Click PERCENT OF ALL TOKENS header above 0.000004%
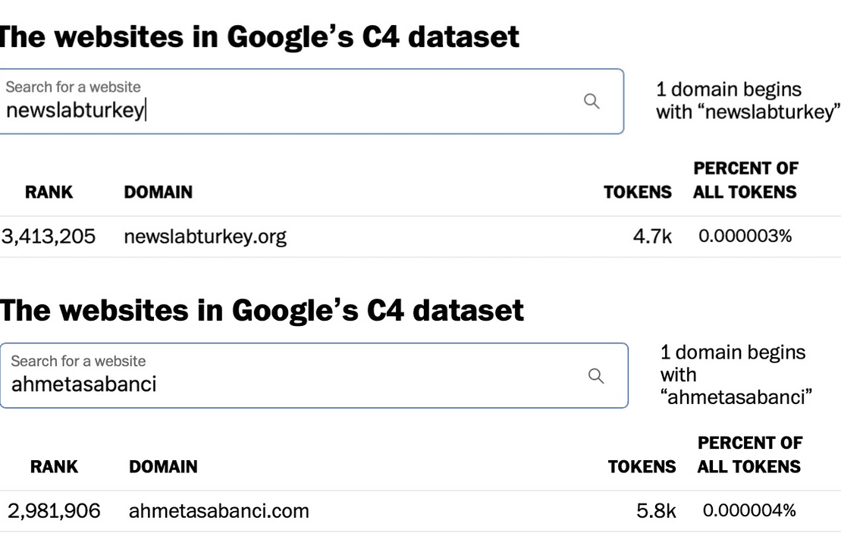This screenshot has width=841, height=558. pos(749,455)
